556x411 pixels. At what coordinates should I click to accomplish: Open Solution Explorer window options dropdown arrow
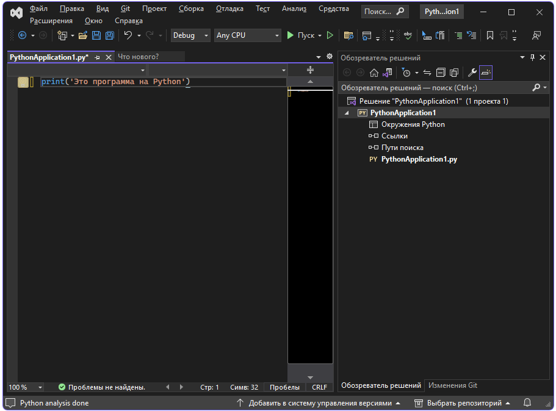(x=522, y=57)
